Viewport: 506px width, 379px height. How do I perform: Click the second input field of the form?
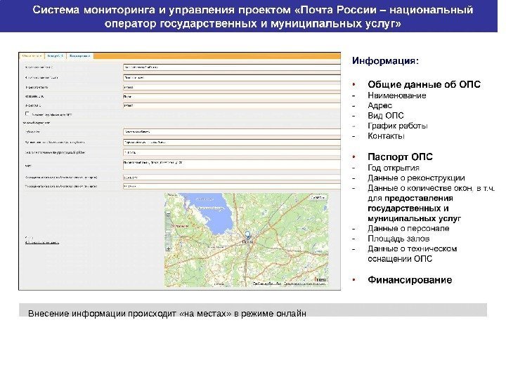point(232,78)
